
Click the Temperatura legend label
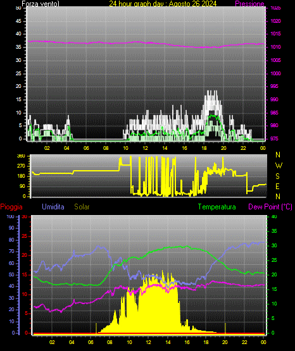[x=217, y=207]
